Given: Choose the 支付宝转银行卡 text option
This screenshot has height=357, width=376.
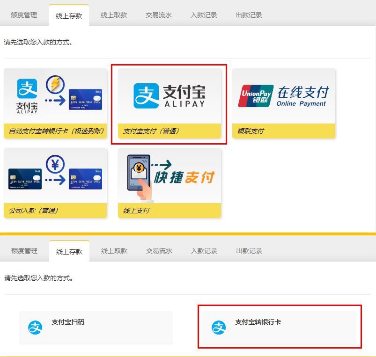Looking at the screenshot, I should coord(258,322).
